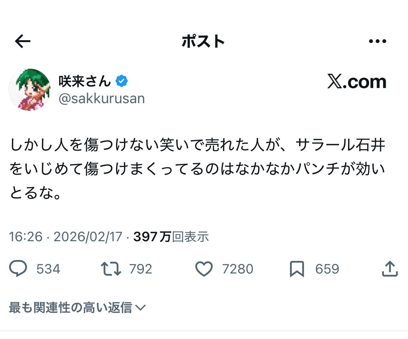Click the 397万回表示 view count

tap(171, 237)
